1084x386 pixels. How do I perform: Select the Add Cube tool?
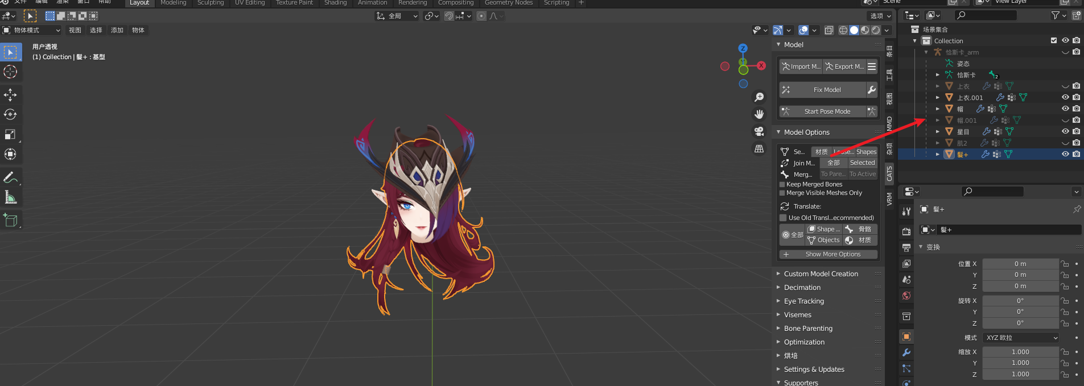click(10, 220)
